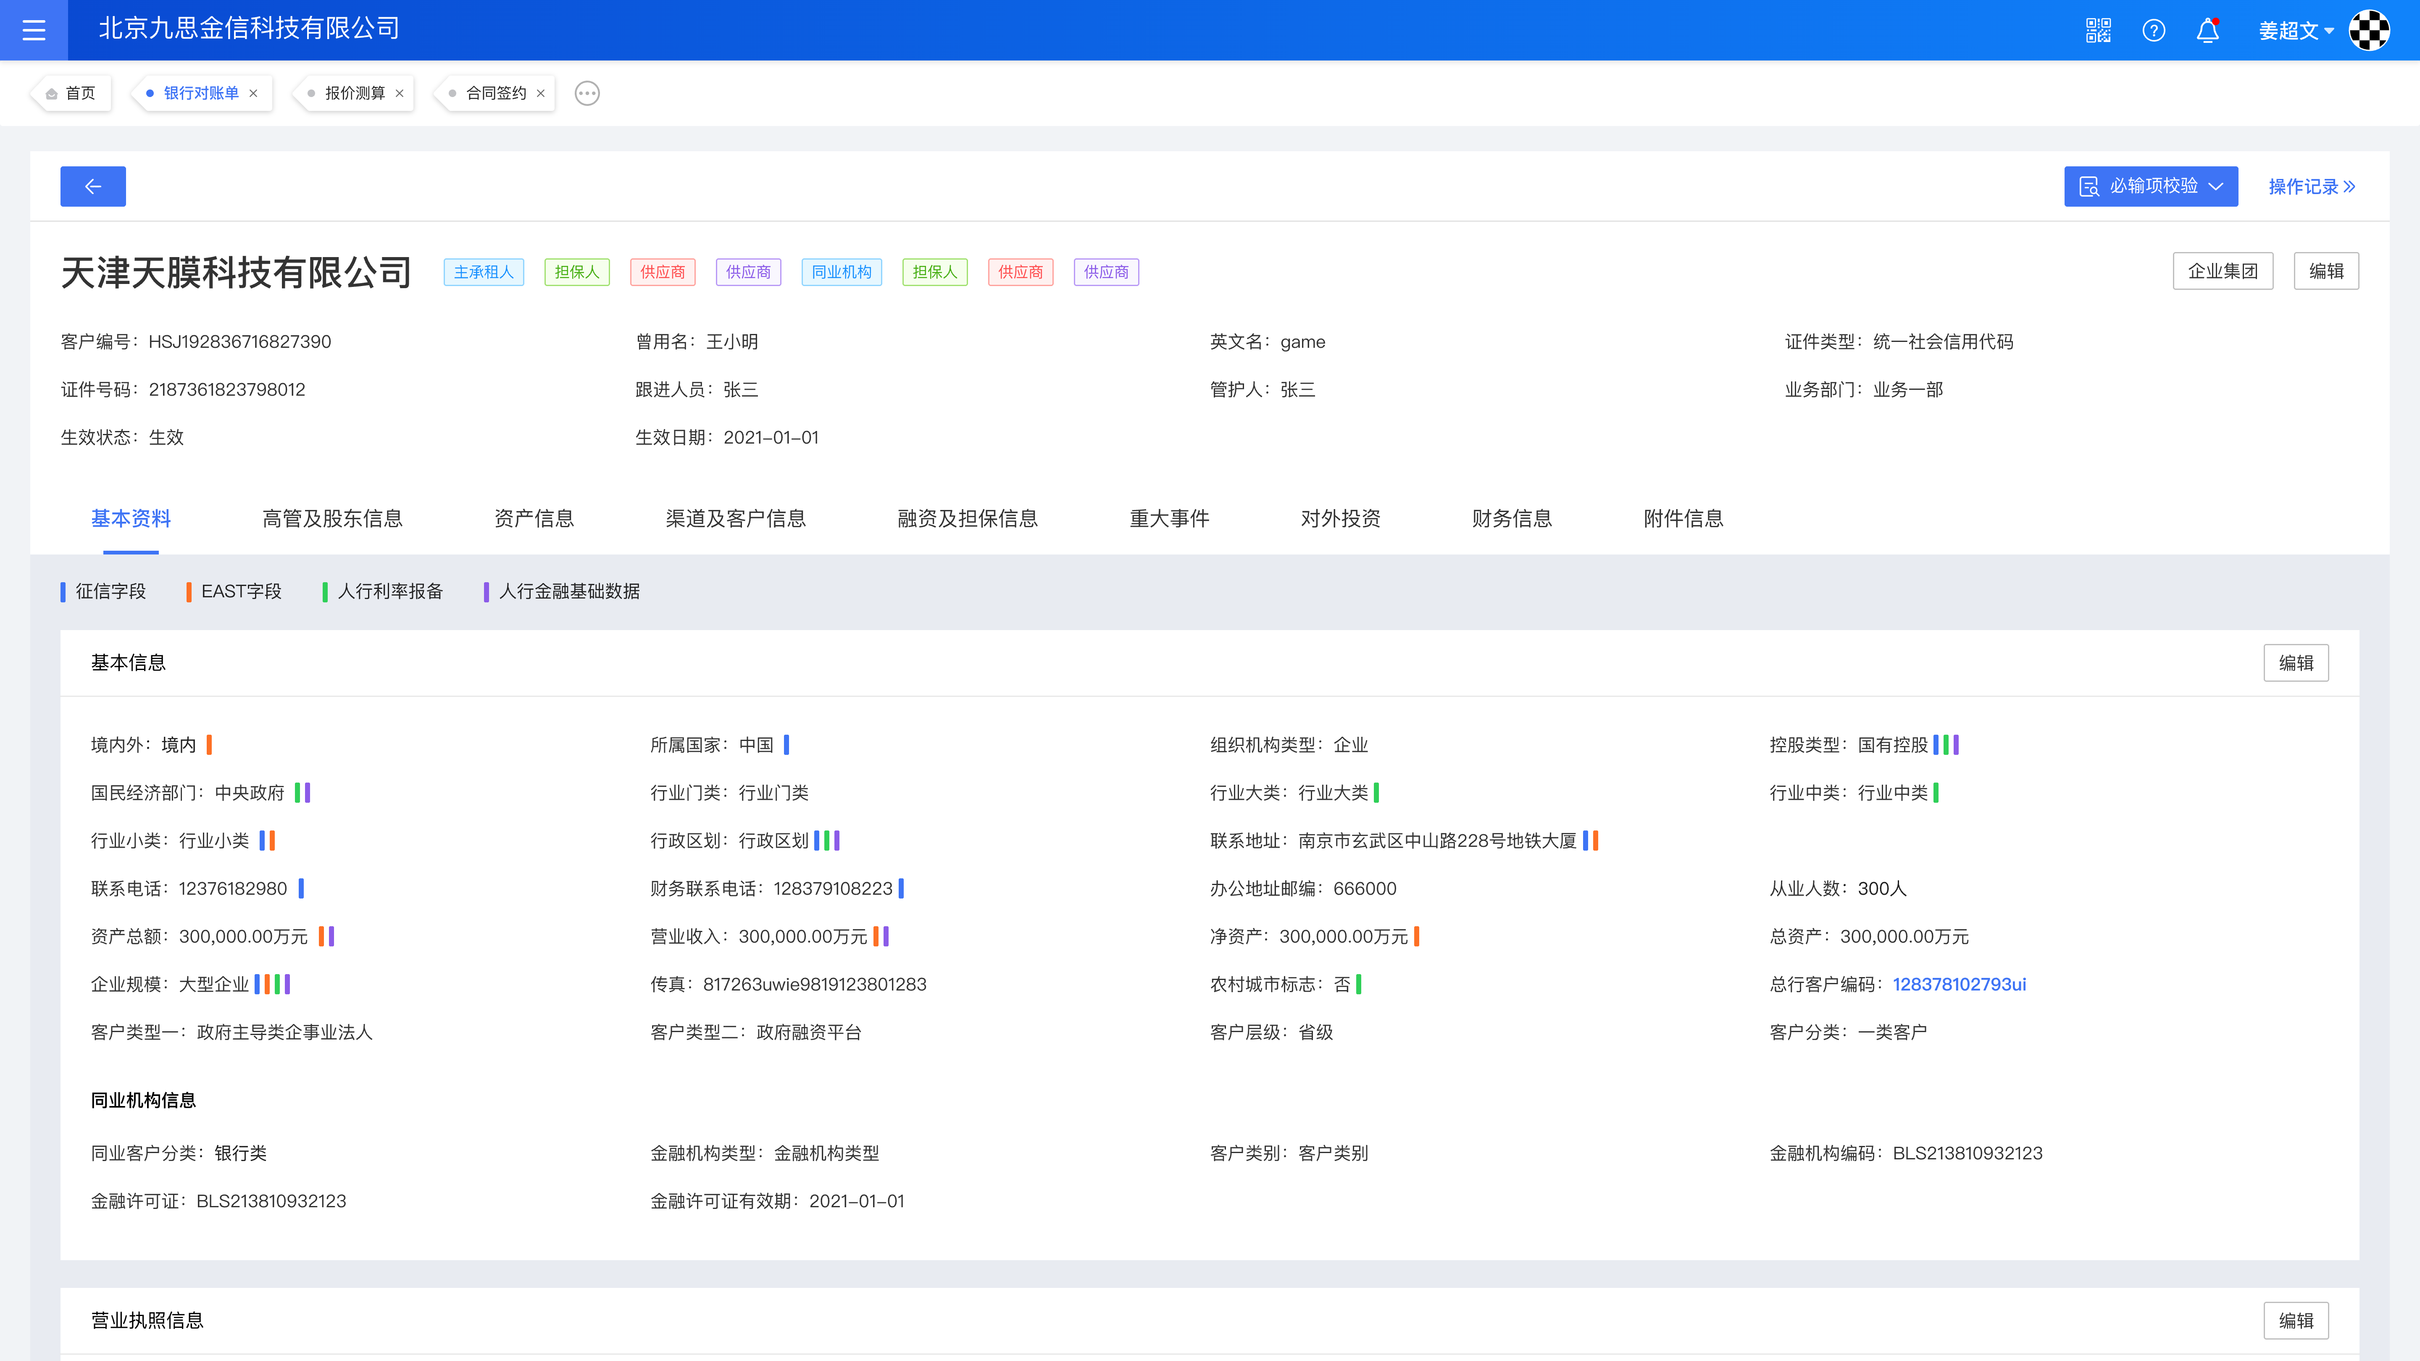Switch to the 报价测算 tab
This screenshot has width=2420, height=1361.
355,93
